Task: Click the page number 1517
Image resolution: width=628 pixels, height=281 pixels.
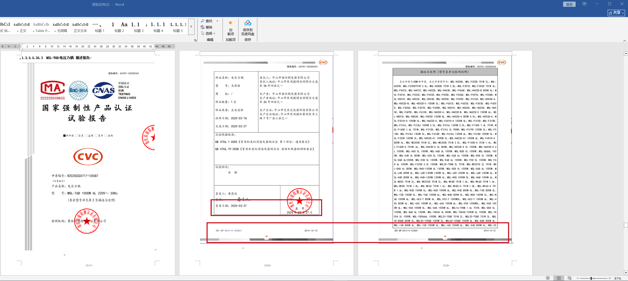Action: tap(88, 266)
